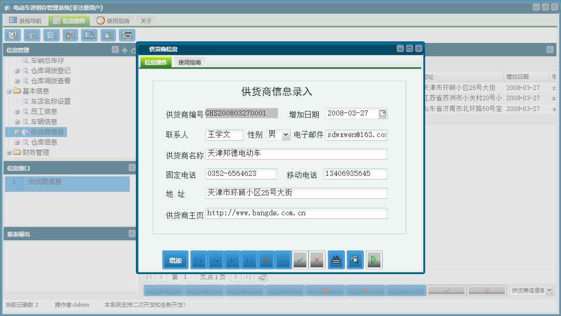This screenshot has width=561, height=316.
Task: Click the page number field in pager
Action: (x=189, y=277)
